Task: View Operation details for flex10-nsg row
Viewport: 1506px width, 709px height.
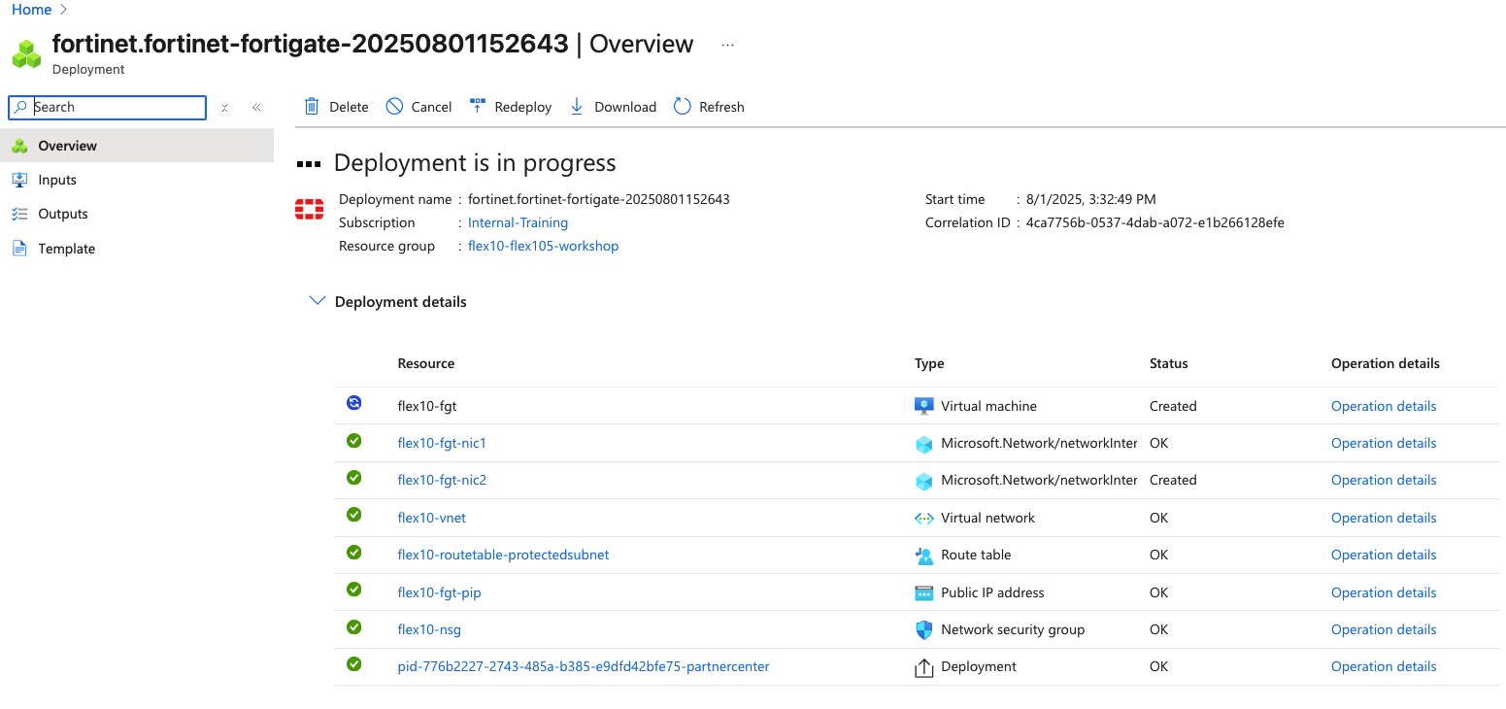Action: [1384, 629]
